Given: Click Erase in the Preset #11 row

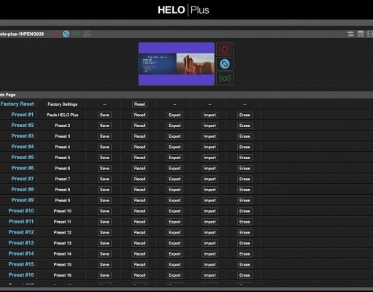Looking at the screenshot, I should pos(245,222).
